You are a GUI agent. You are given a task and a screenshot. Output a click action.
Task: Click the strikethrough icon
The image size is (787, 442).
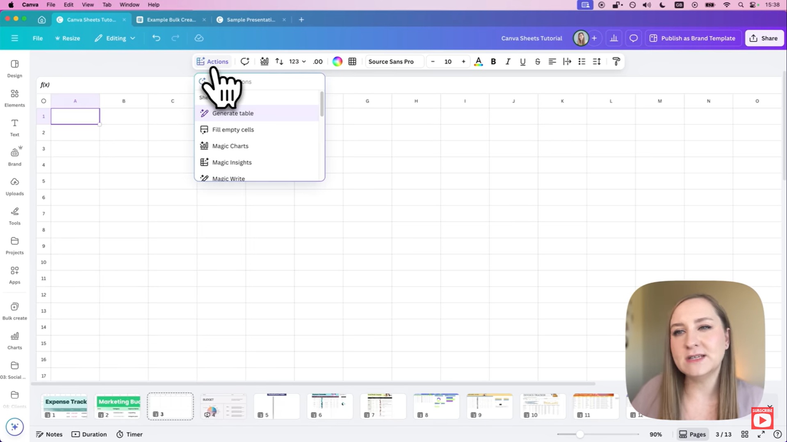pos(537,61)
